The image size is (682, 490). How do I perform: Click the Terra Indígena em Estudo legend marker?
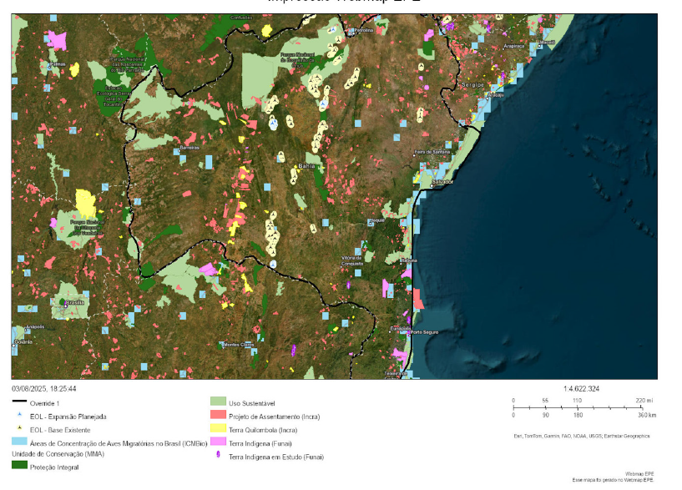point(219,457)
